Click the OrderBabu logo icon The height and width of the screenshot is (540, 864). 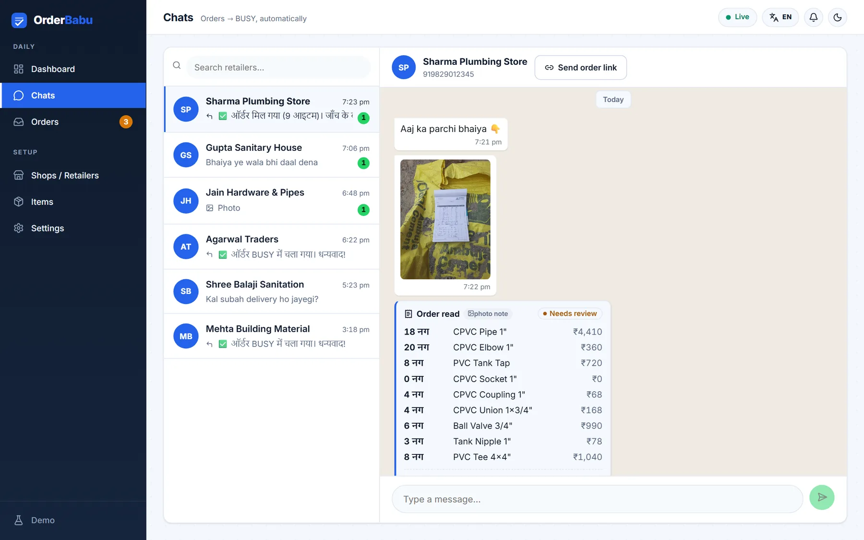click(19, 20)
